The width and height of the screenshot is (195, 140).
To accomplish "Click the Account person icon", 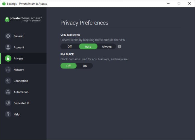I will pos(8,47).
